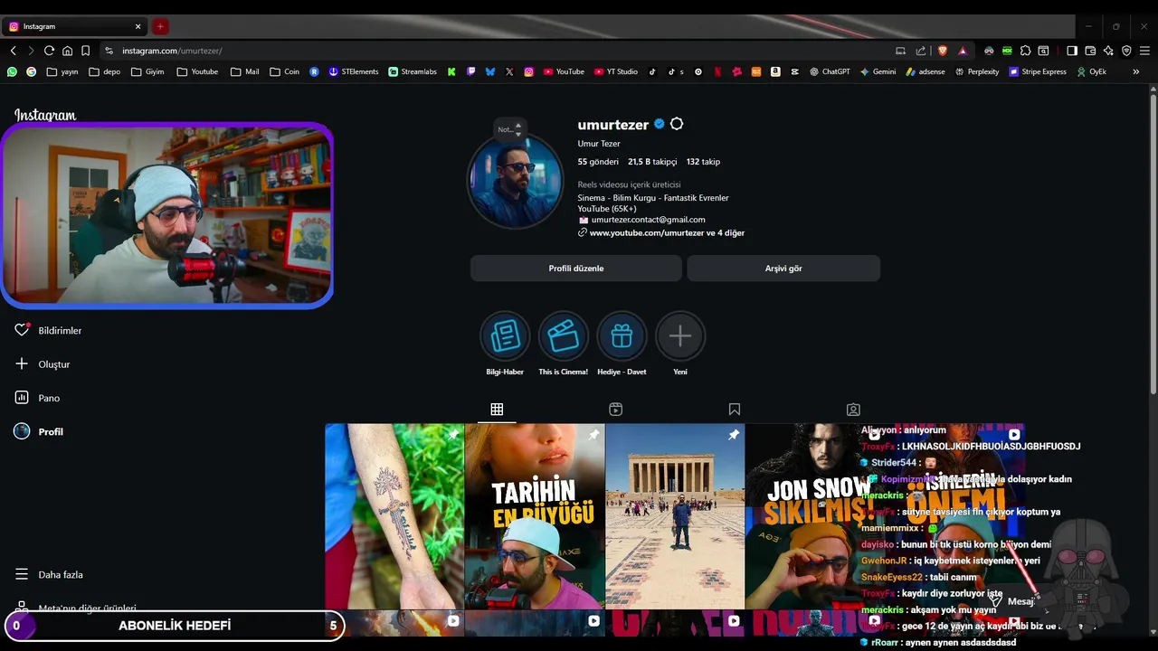Open the tattoo arm pinned post

click(x=394, y=516)
